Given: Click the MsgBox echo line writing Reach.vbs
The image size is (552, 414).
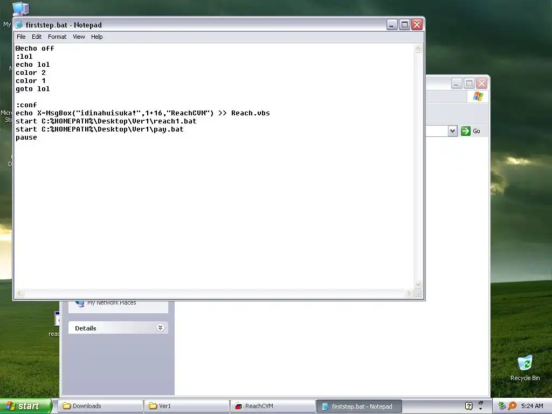Looking at the screenshot, I should (x=142, y=113).
